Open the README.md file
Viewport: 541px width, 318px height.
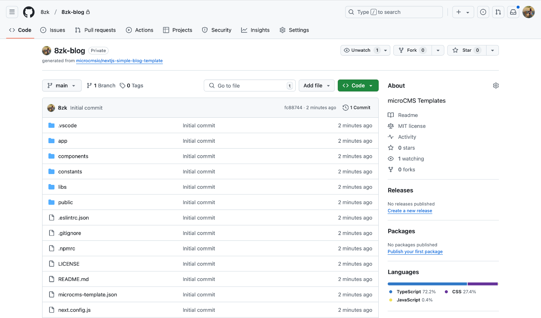tap(73, 279)
